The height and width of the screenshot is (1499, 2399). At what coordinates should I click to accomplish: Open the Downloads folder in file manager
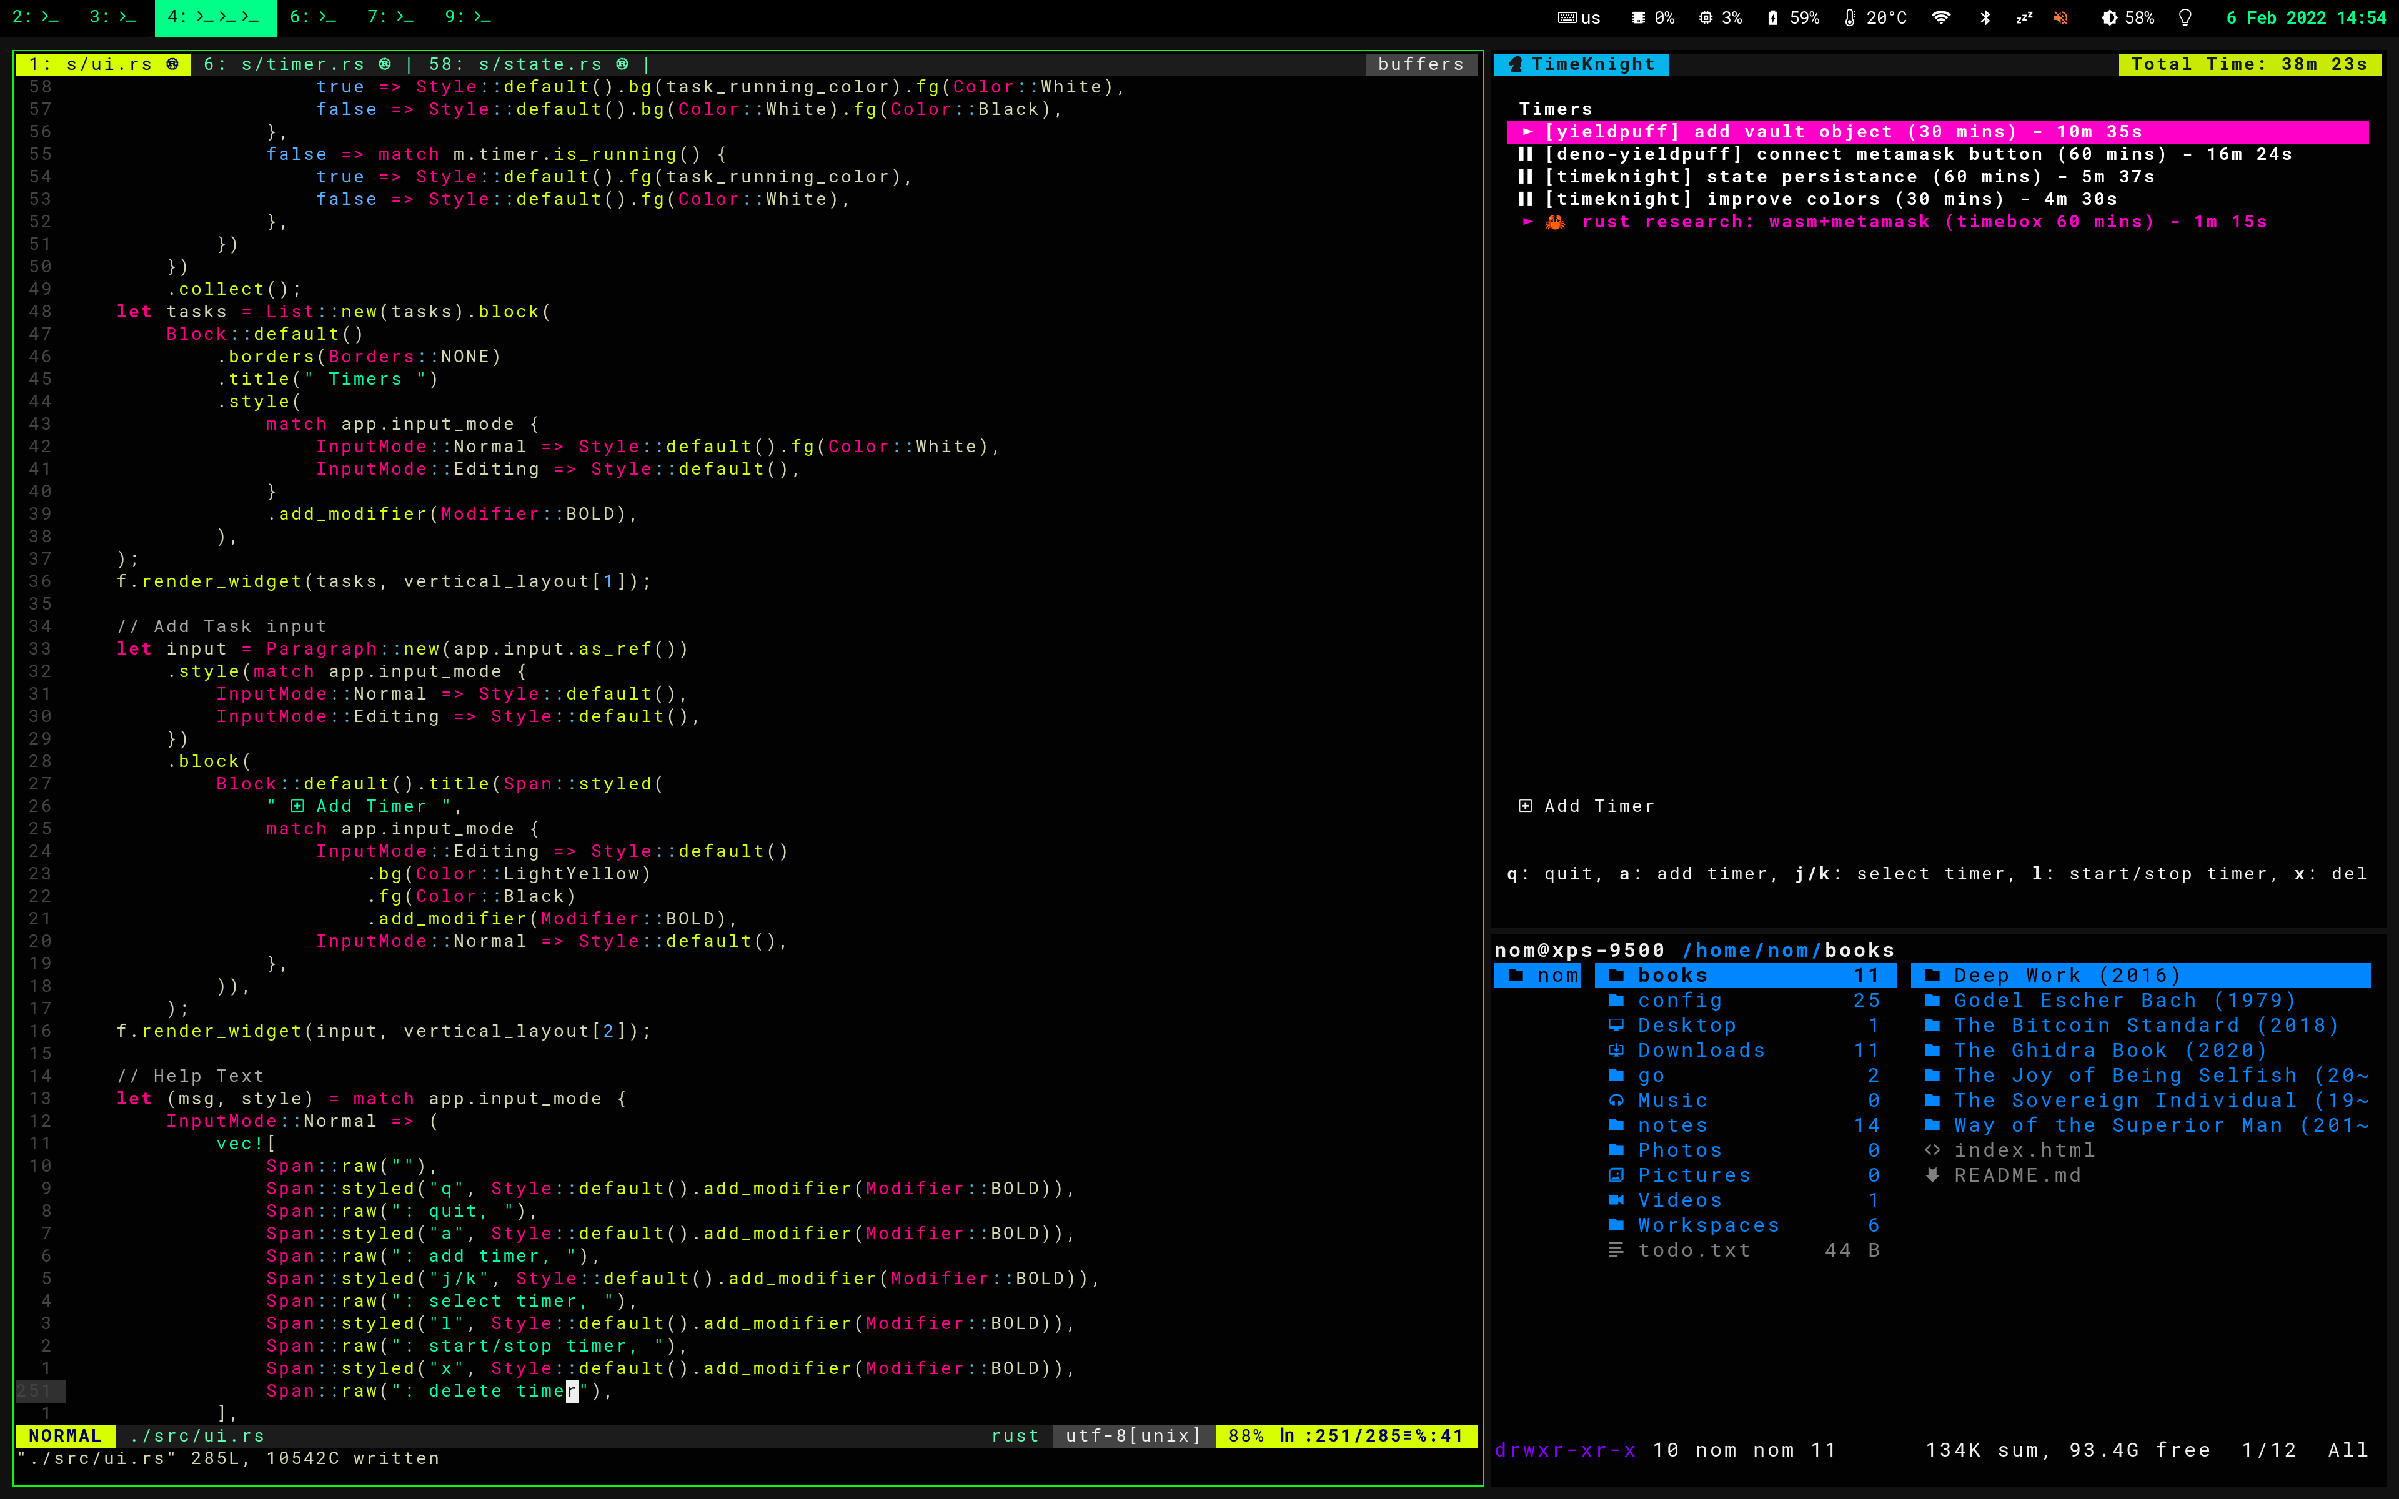[x=1700, y=1050]
